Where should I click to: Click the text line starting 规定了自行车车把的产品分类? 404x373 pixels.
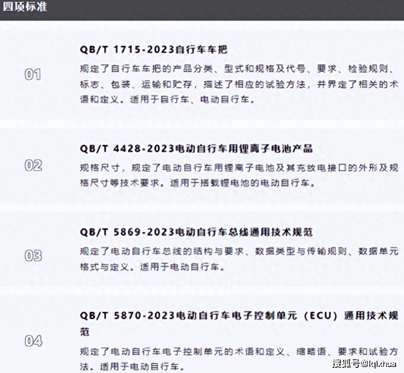[237, 69]
